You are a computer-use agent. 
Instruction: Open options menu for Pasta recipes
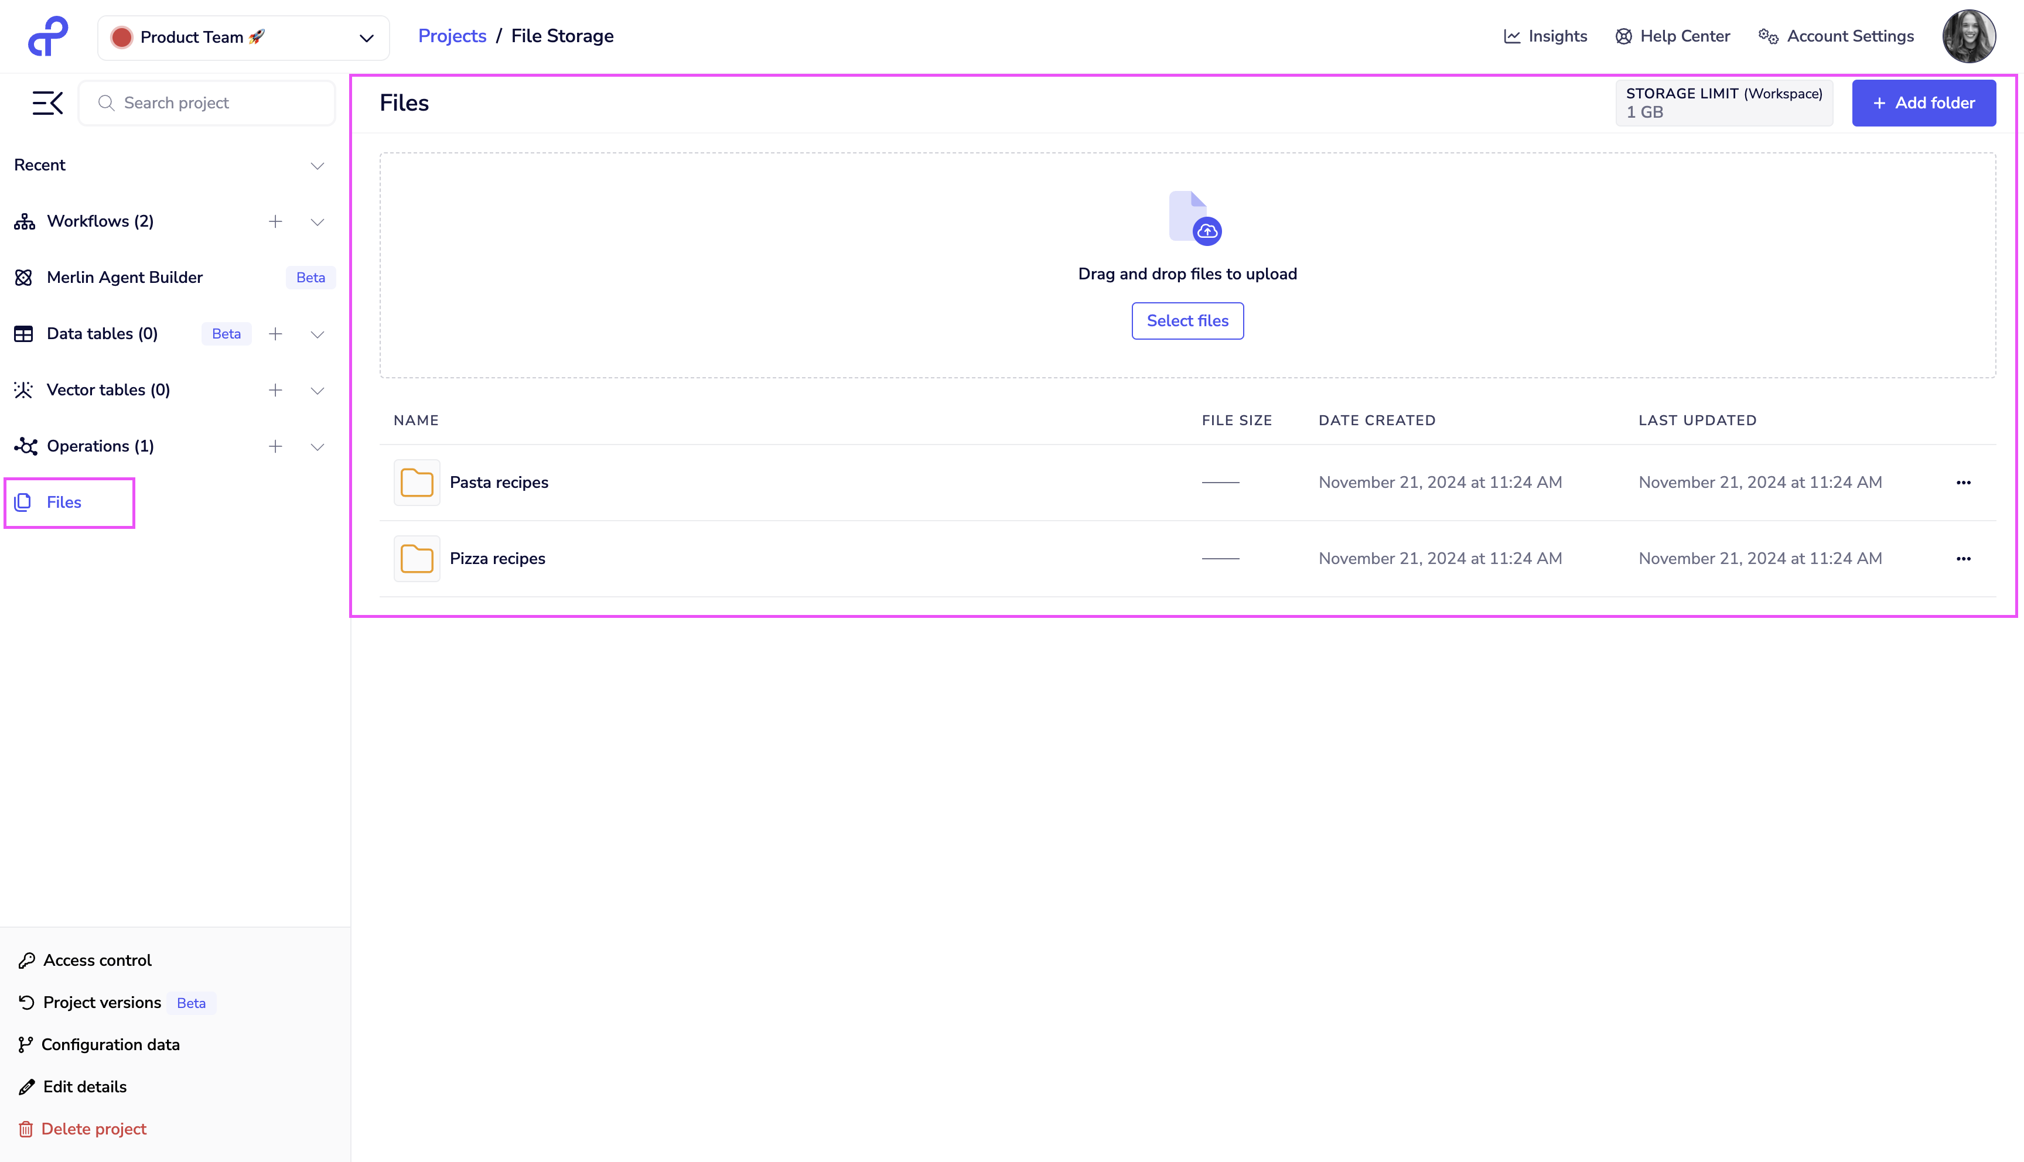coord(1964,482)
